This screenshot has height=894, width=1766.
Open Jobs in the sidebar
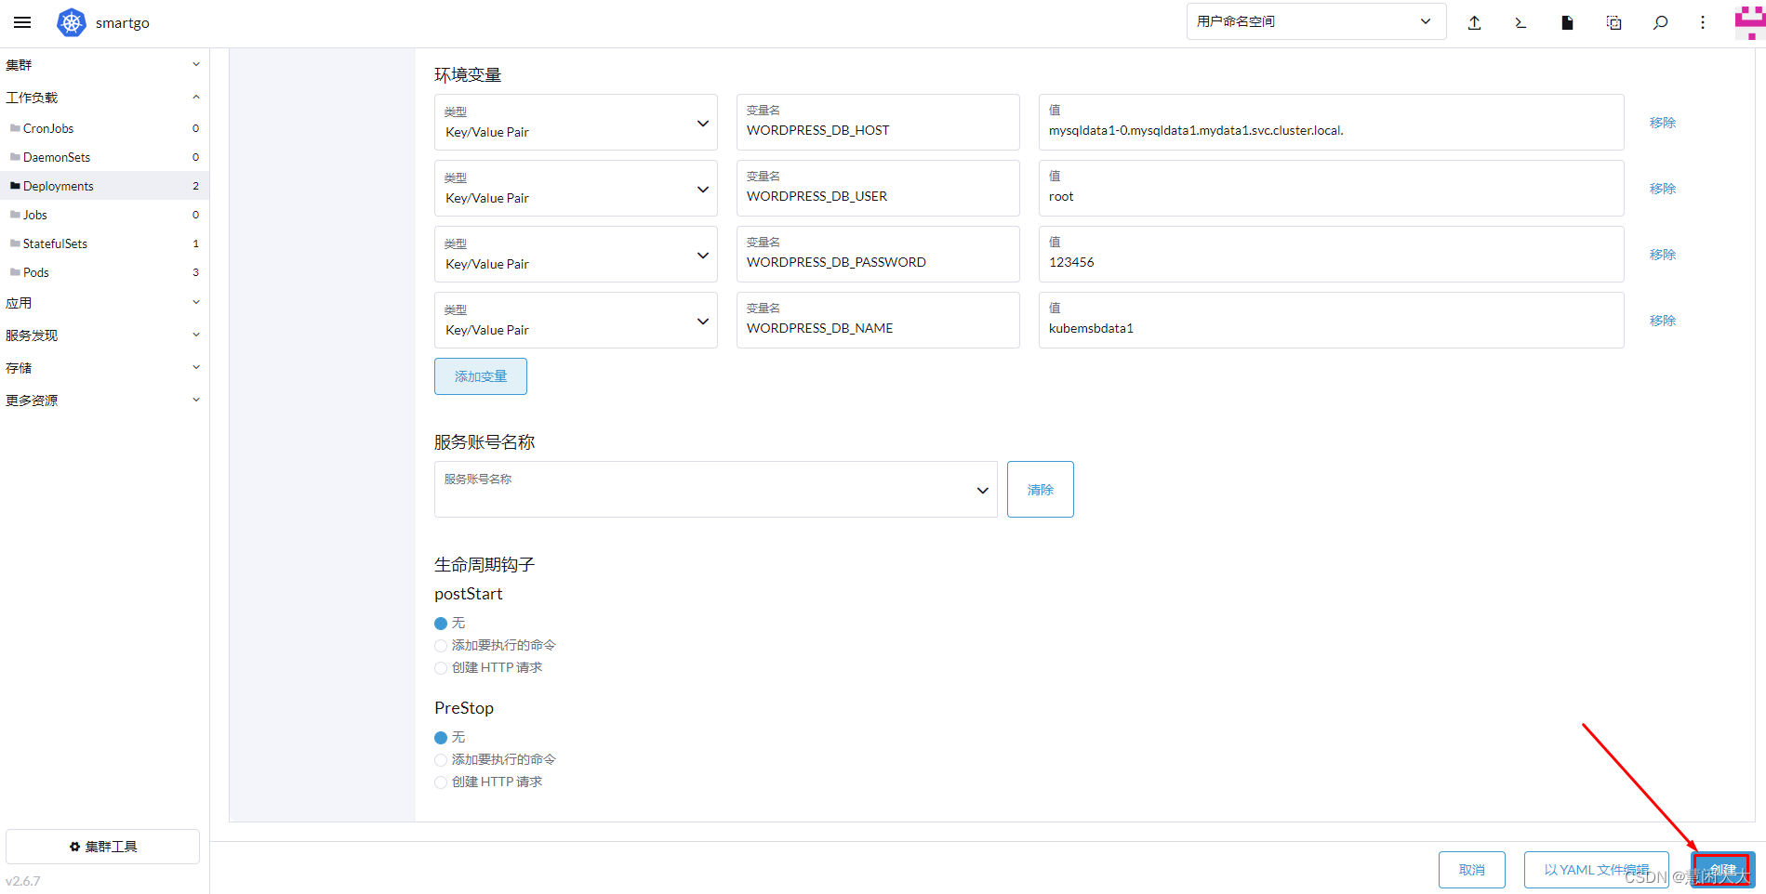pos(104,215)
